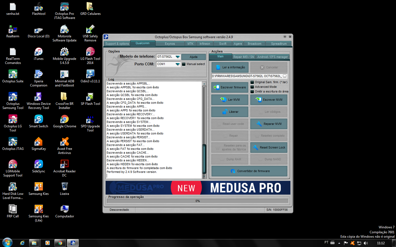
Task: Click Reparar NVM button
Action: click(x=269, y=124)
